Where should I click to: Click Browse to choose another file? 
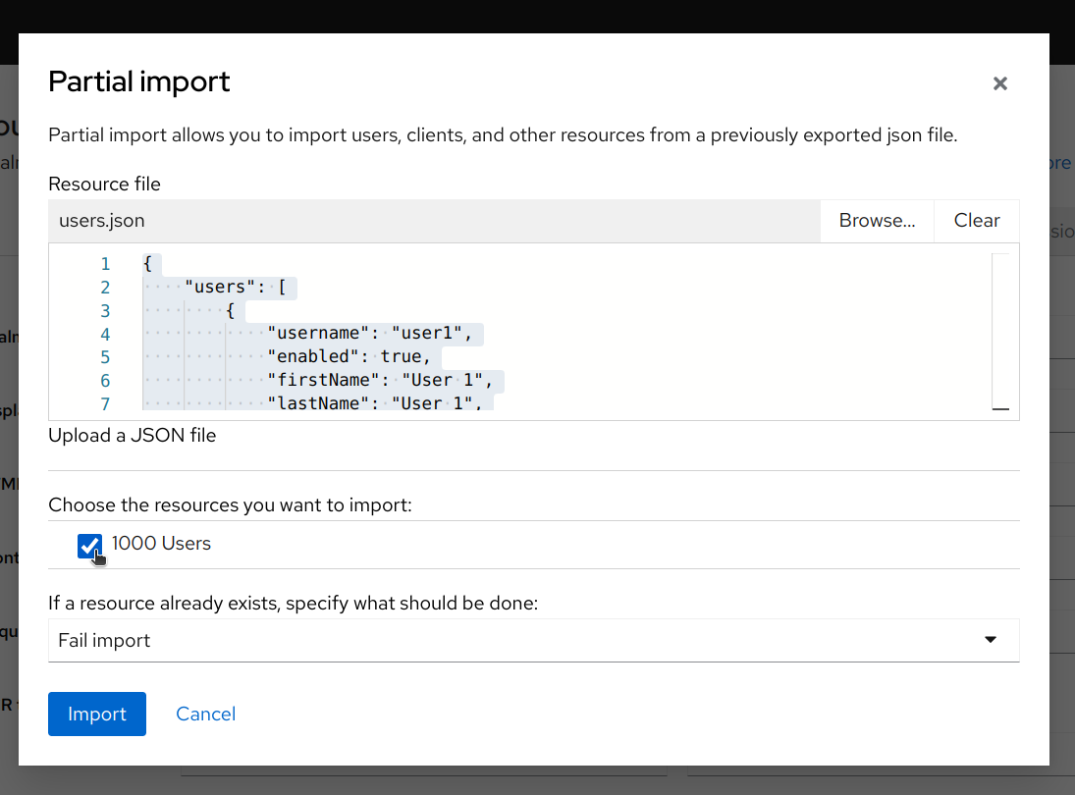point(876,220)
